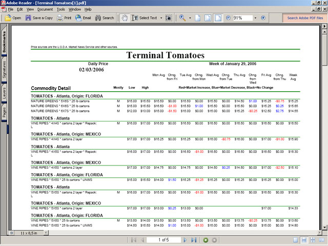Send the PDF via Email icon
Screen dimensions: 328x246
coord(78,18)
